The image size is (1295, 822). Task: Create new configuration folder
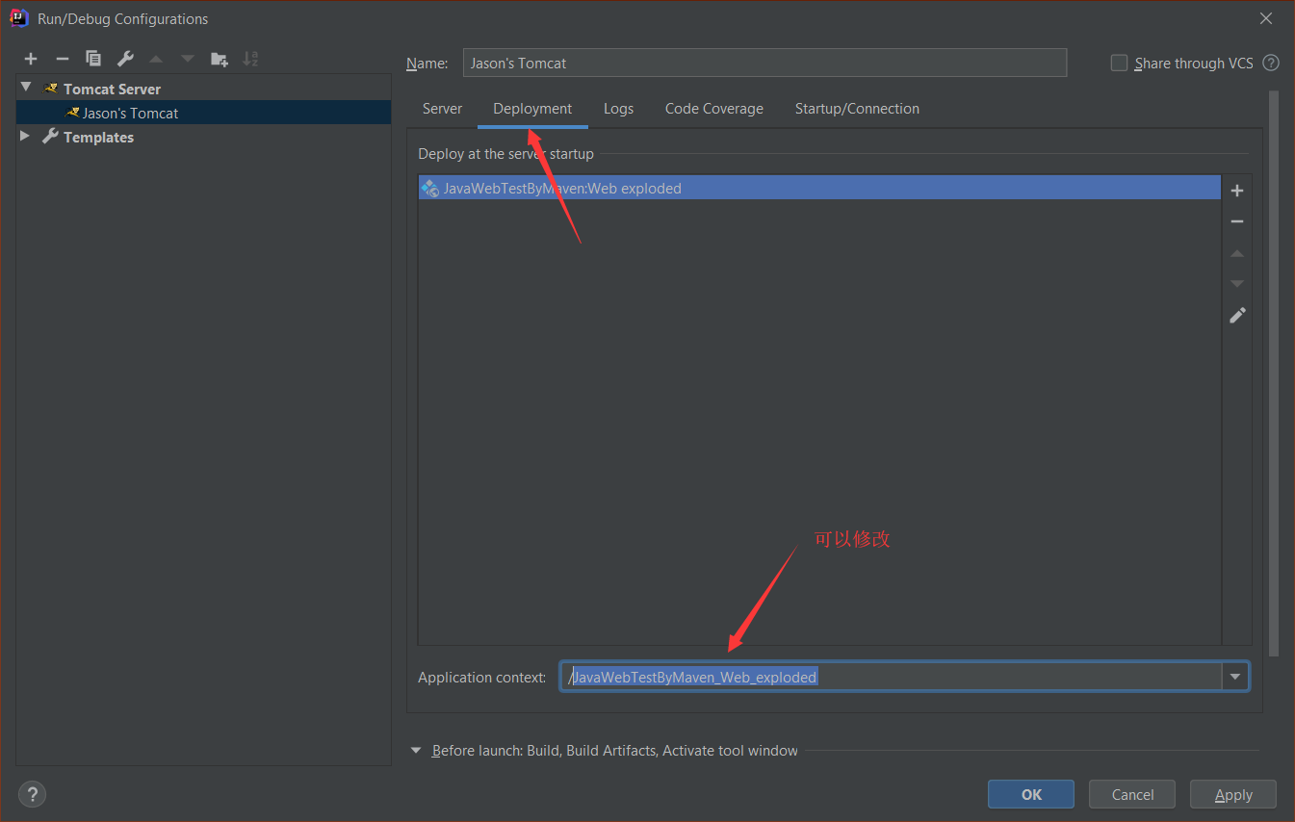[x=220, y=59]
